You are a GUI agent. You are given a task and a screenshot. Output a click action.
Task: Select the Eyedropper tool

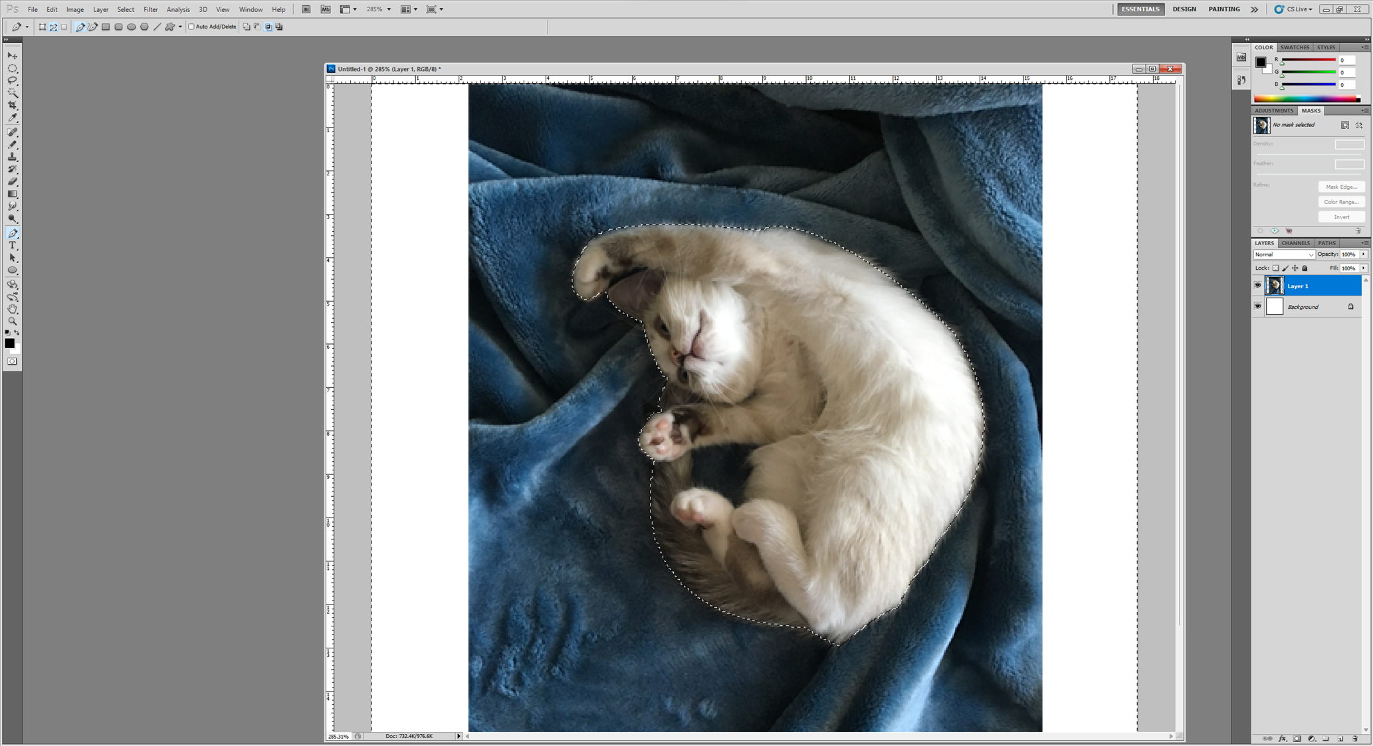(13, 118)
